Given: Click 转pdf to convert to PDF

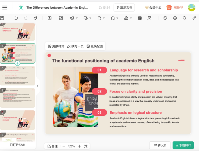Looking at the screenshot, I should 160,145.
